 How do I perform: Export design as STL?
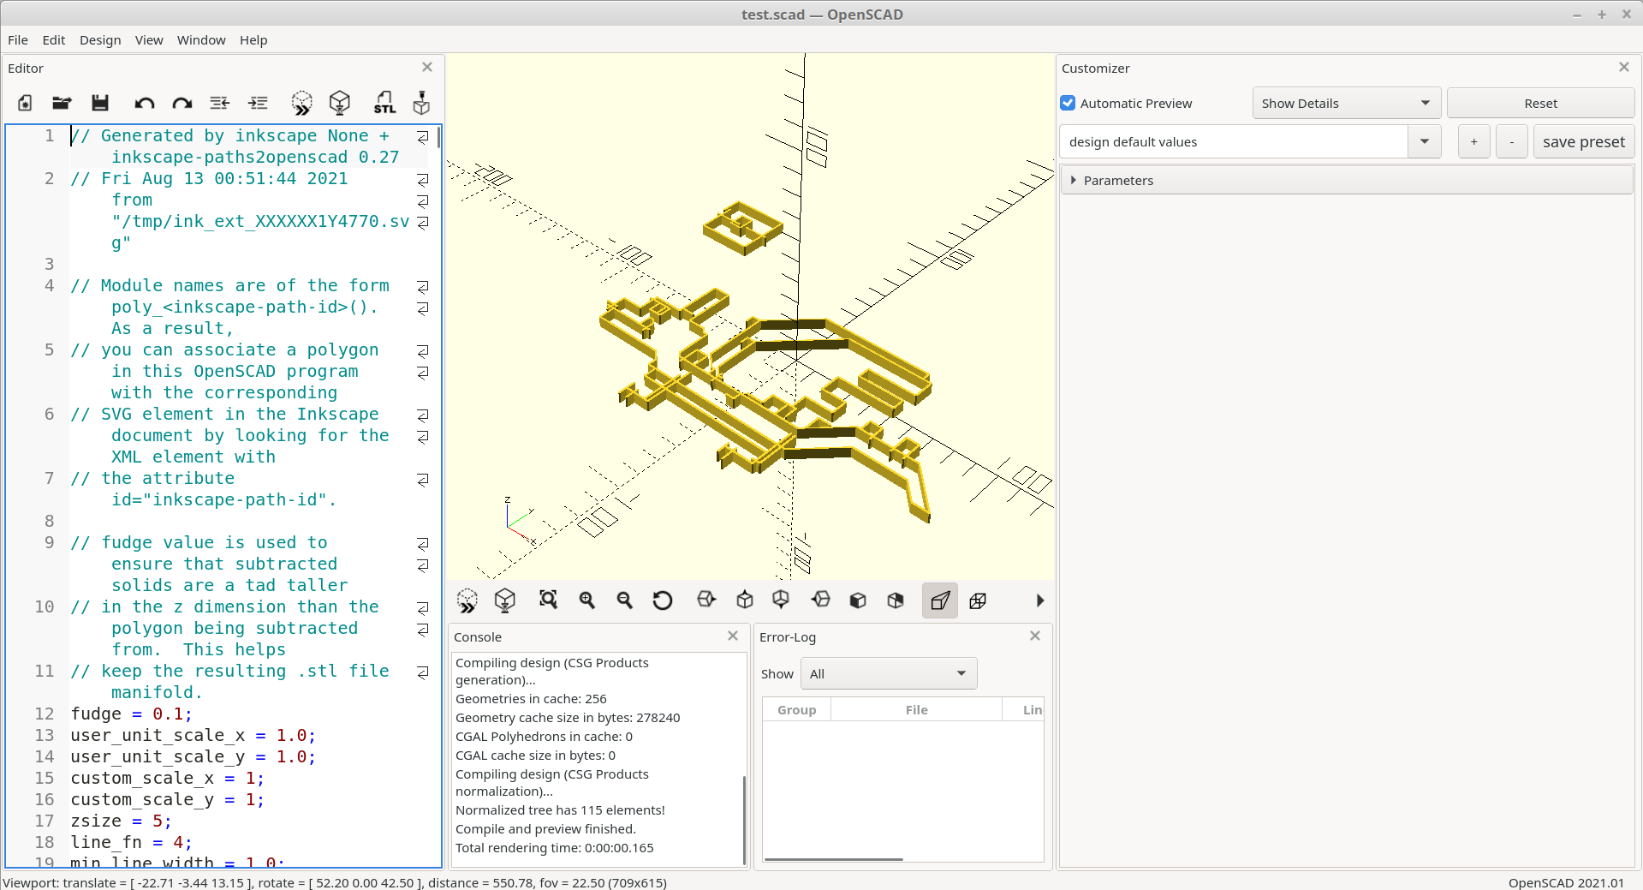point(384,103)
